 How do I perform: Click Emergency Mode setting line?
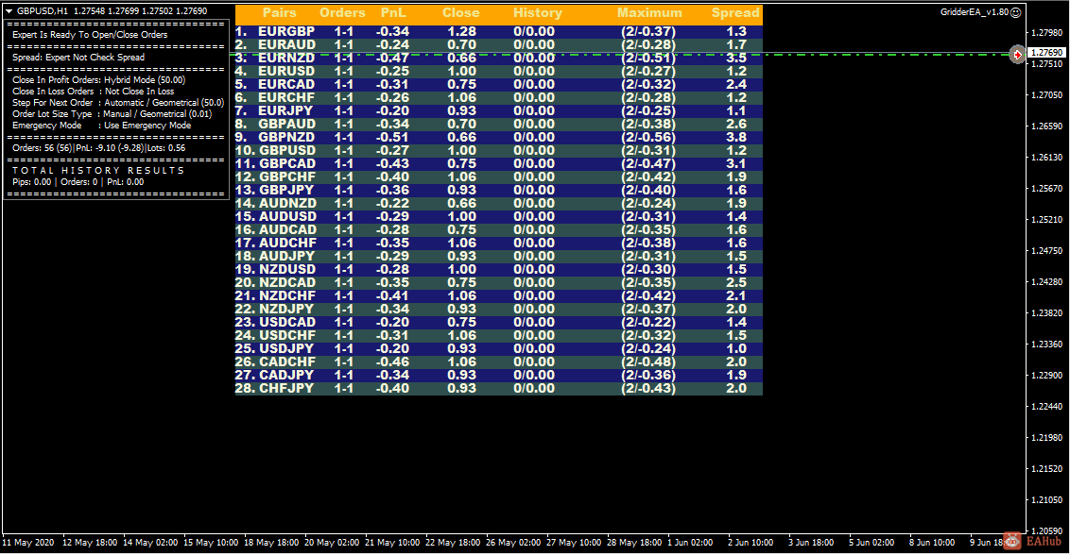point(102,126)
